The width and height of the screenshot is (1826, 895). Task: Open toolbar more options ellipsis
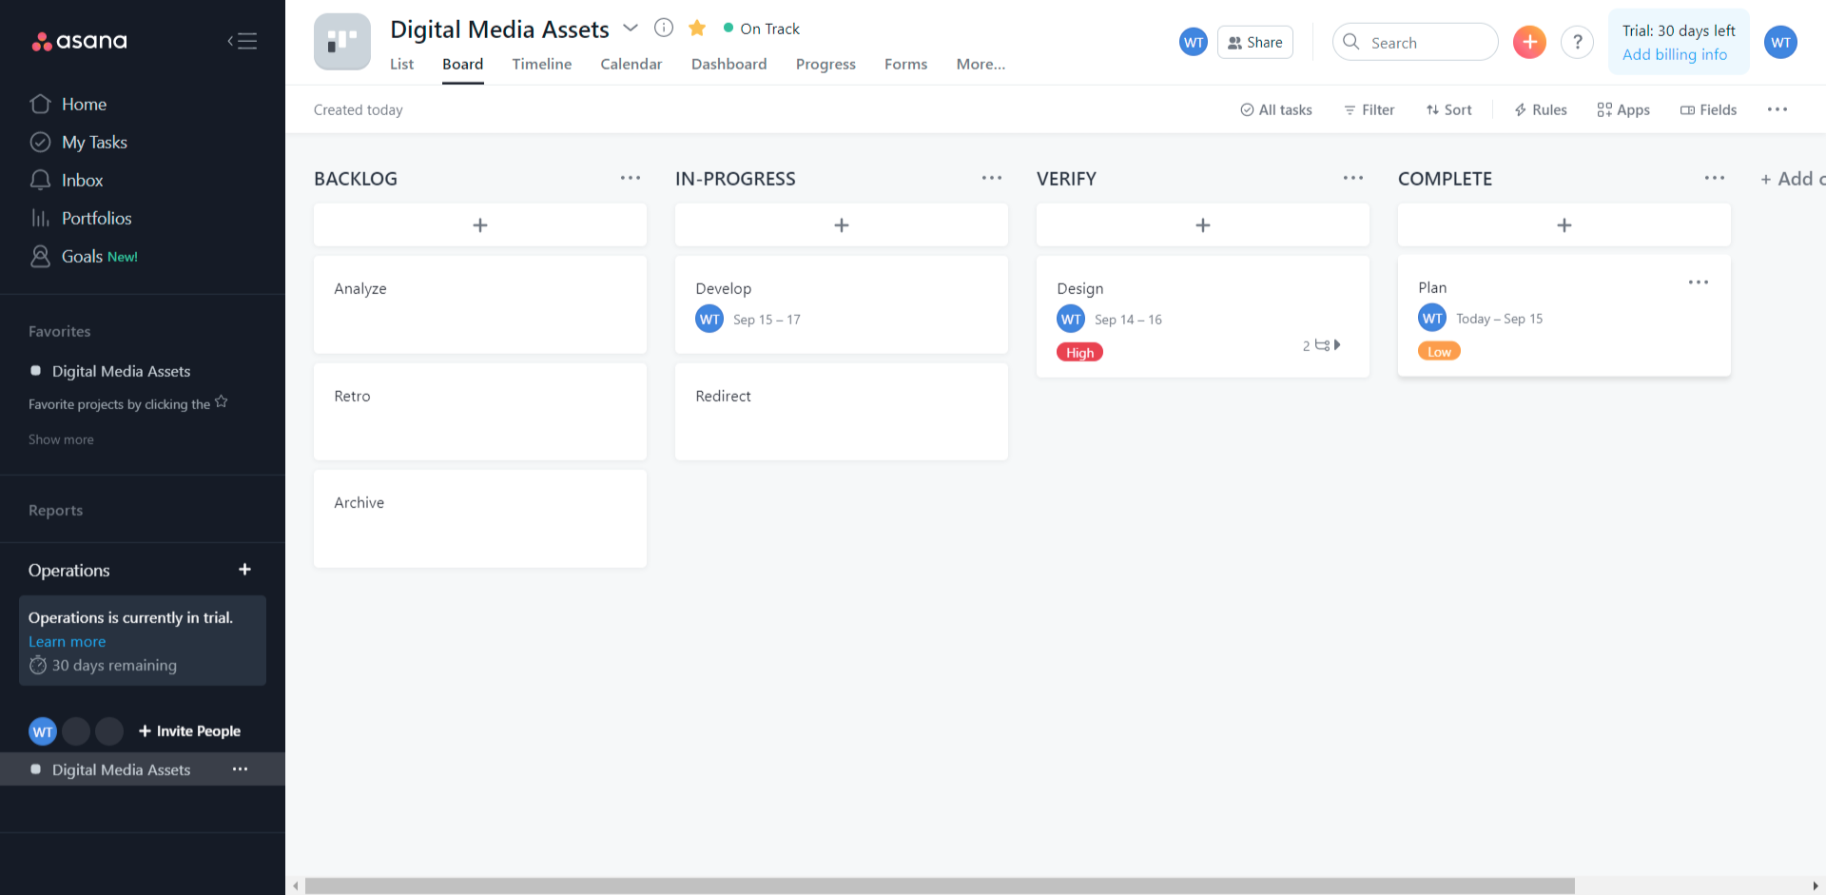point(1777,109)
